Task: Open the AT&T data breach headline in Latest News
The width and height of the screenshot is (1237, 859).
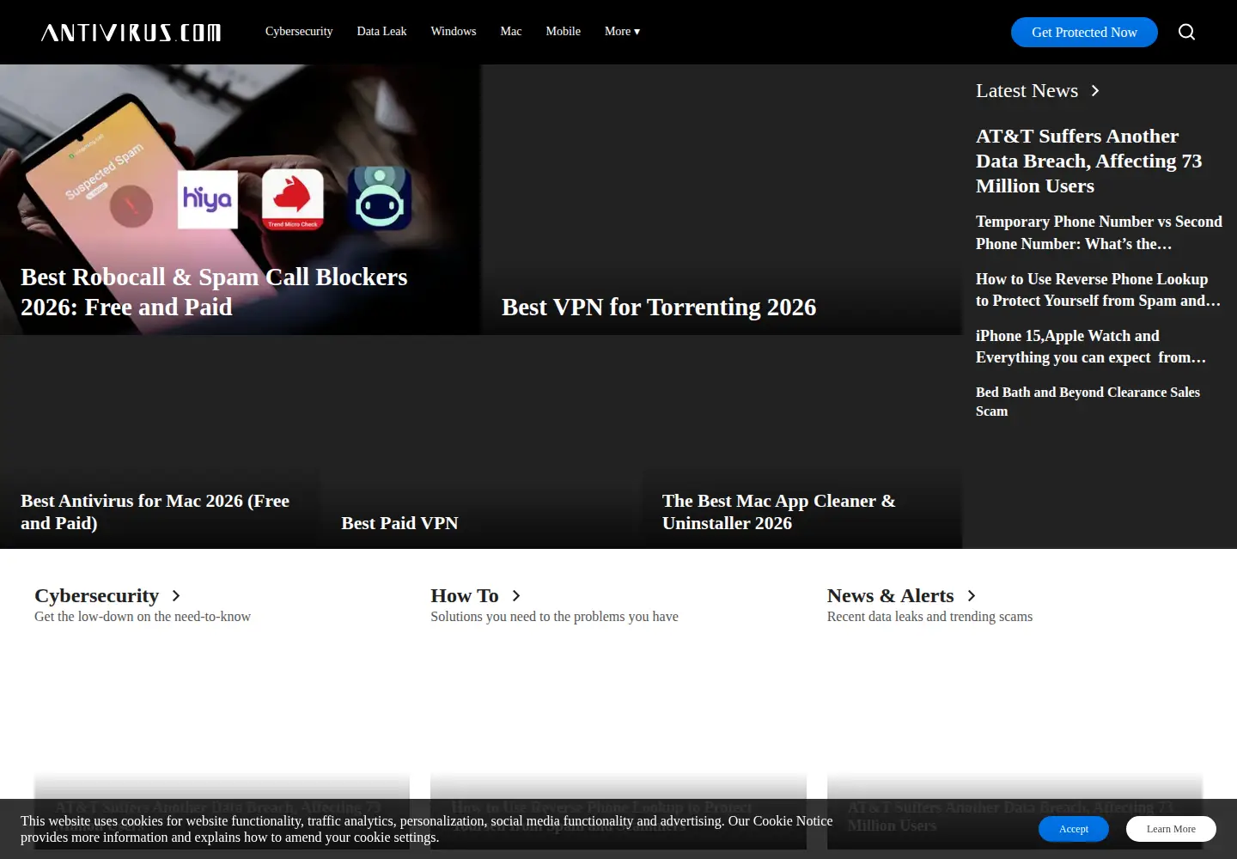Action: pos(1089,161)
